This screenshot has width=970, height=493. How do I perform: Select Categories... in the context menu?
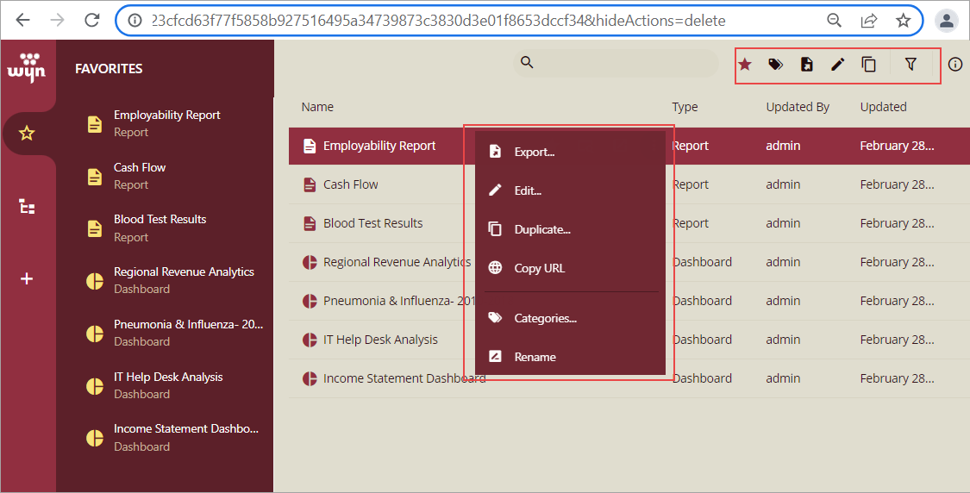545,318
